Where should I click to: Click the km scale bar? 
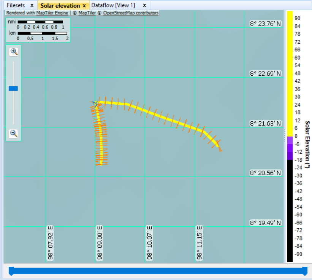(x=43, y=33)
